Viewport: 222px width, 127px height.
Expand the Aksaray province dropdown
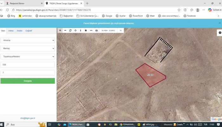click(x=28, y=40)
